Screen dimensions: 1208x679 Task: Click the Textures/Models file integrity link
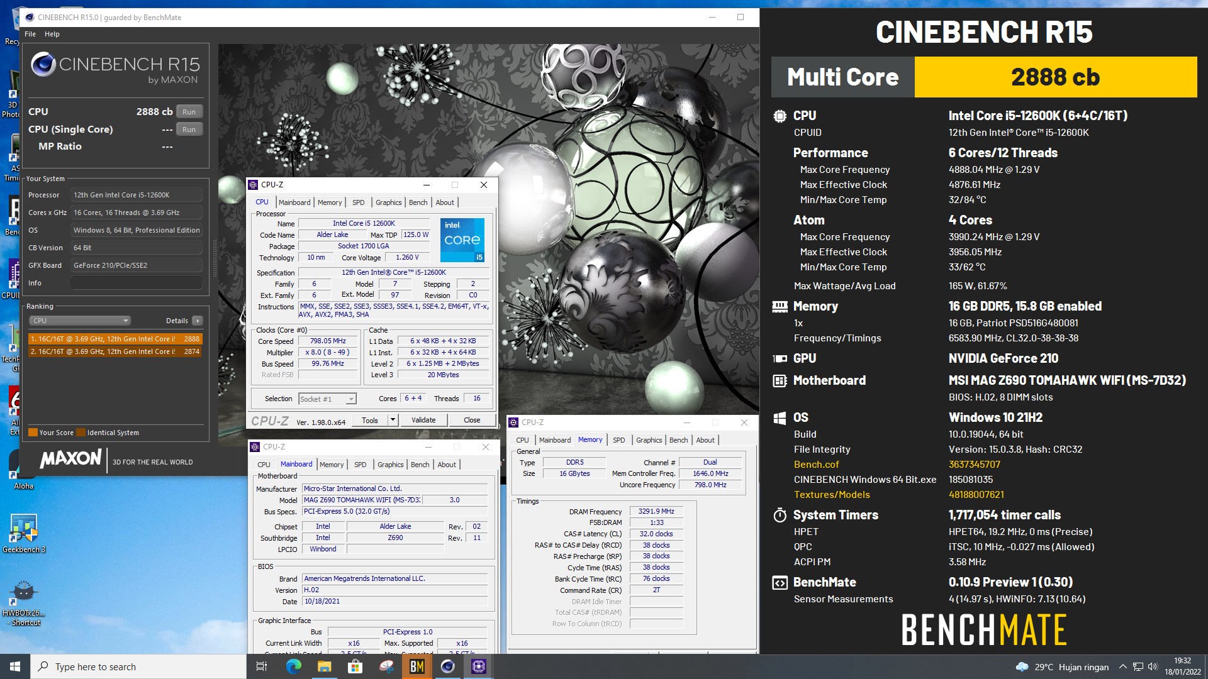(x=832, y=495)
